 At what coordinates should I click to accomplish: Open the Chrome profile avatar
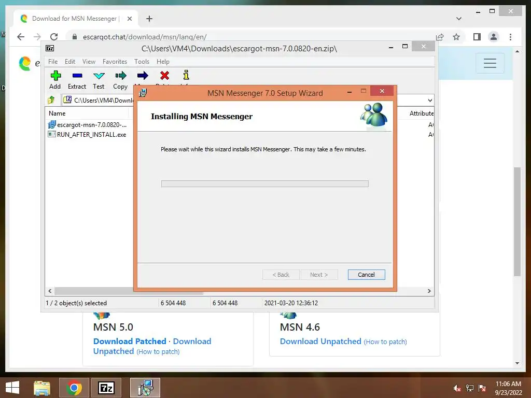[494, 37]
